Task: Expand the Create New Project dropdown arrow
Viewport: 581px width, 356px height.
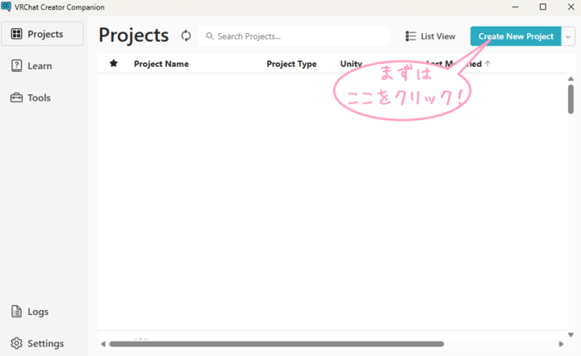Action: 568,36
